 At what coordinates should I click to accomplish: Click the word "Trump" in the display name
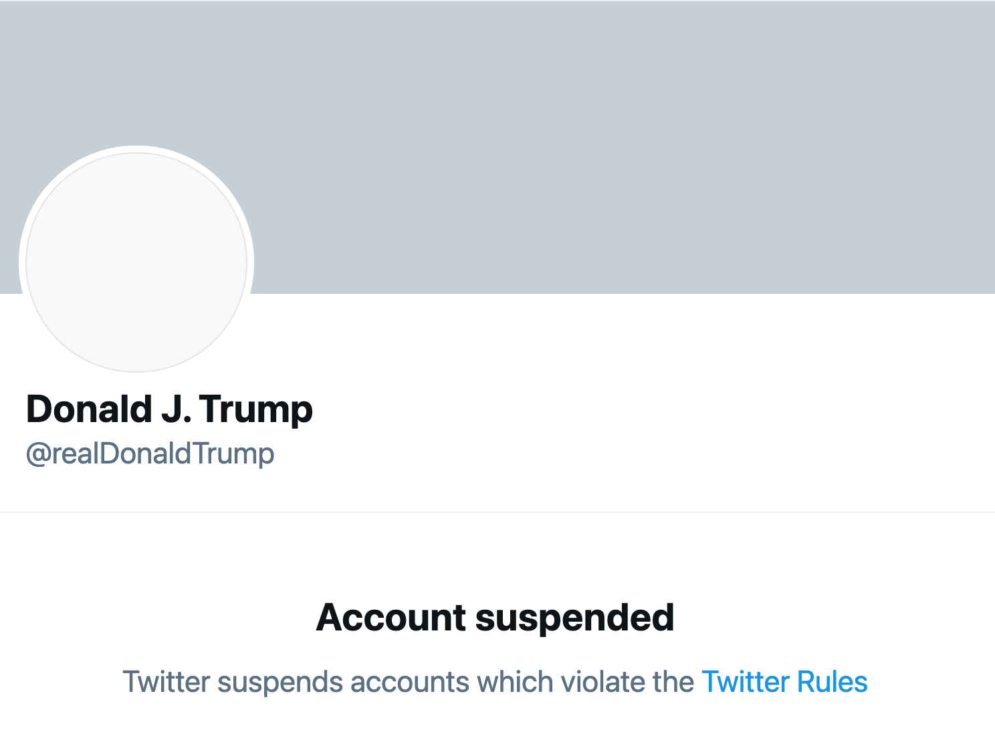[x=256, y=409]
